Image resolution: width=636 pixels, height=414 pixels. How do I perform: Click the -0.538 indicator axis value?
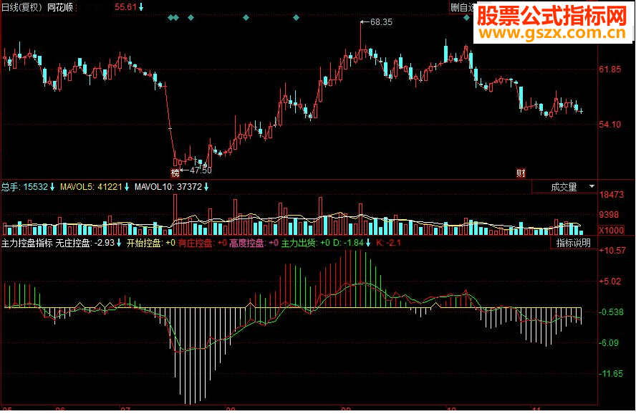pos(611,312)
